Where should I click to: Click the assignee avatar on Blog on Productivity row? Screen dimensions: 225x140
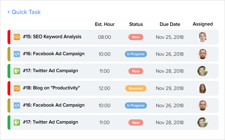203,88
